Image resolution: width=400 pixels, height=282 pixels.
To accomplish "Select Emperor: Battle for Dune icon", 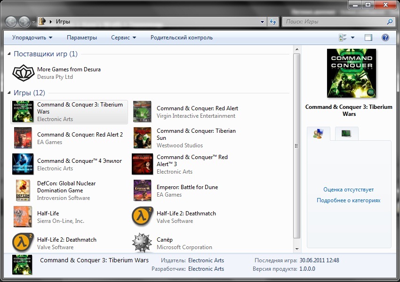I will 142,191.
